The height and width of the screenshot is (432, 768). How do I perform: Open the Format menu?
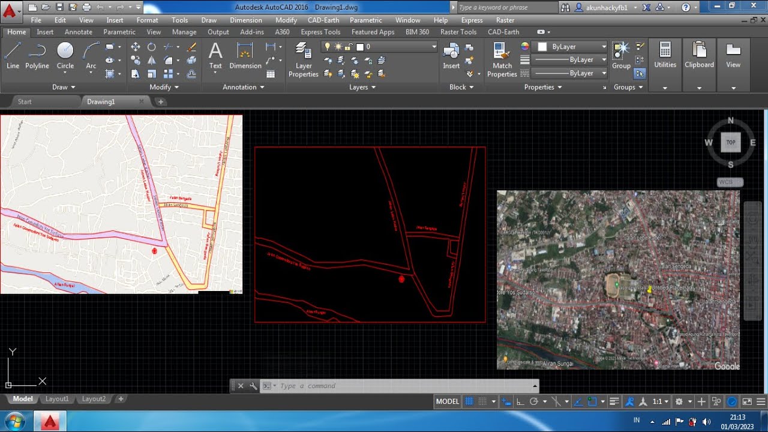tap(147, 20)
